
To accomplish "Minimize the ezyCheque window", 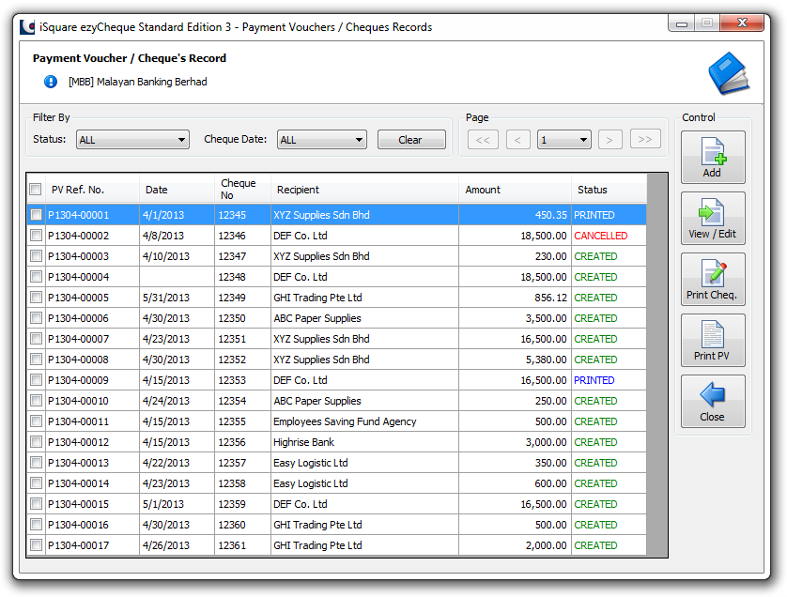I will click(681, 23).
